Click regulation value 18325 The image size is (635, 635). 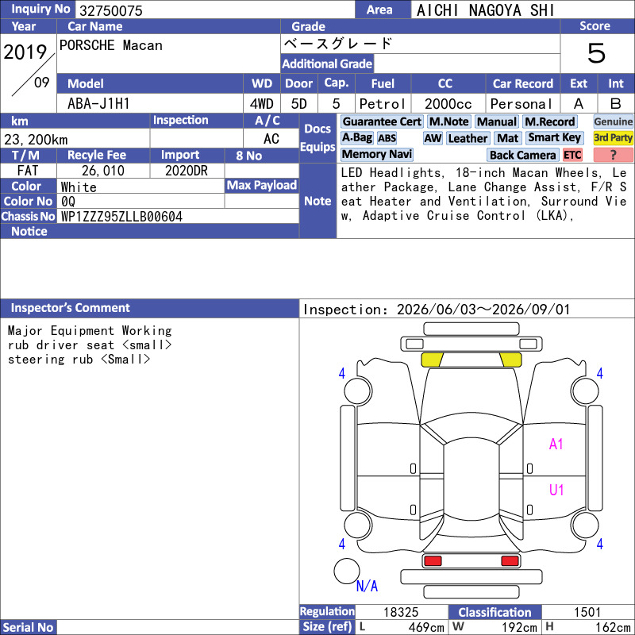(401, 612)
